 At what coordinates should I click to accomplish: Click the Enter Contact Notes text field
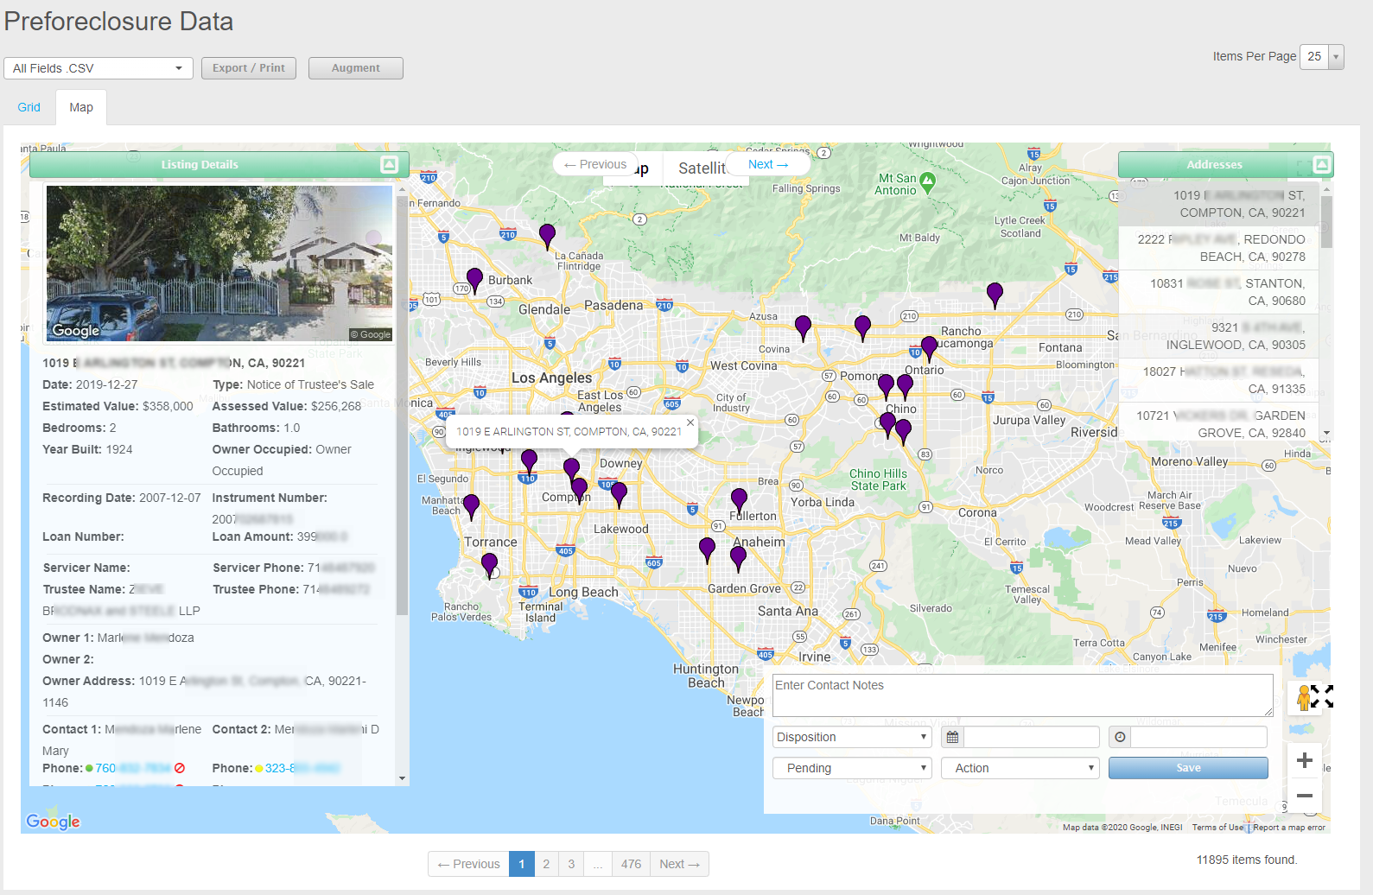point(1022,695)
